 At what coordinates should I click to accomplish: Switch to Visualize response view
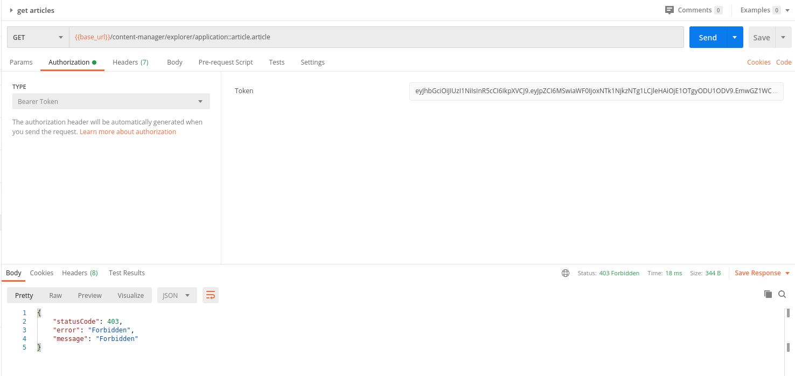click(131, 295)
